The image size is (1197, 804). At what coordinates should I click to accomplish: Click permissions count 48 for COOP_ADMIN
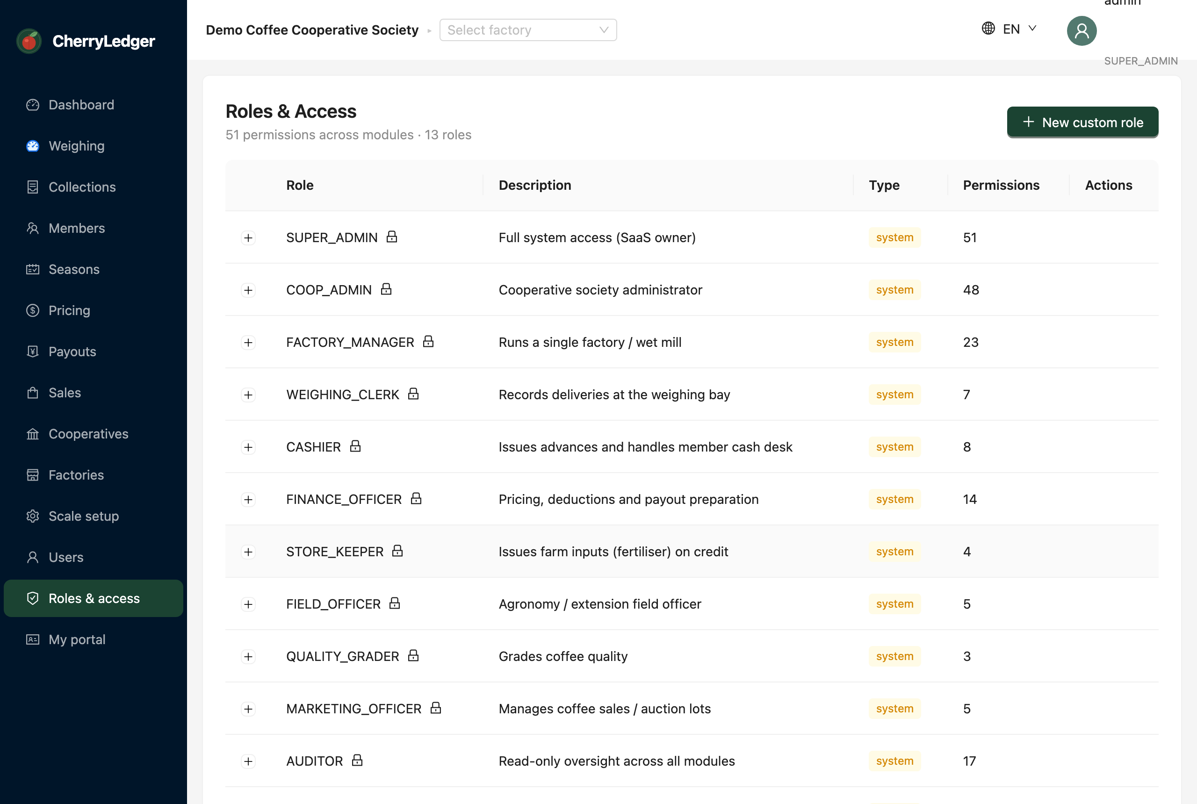(x=971, y=290)
